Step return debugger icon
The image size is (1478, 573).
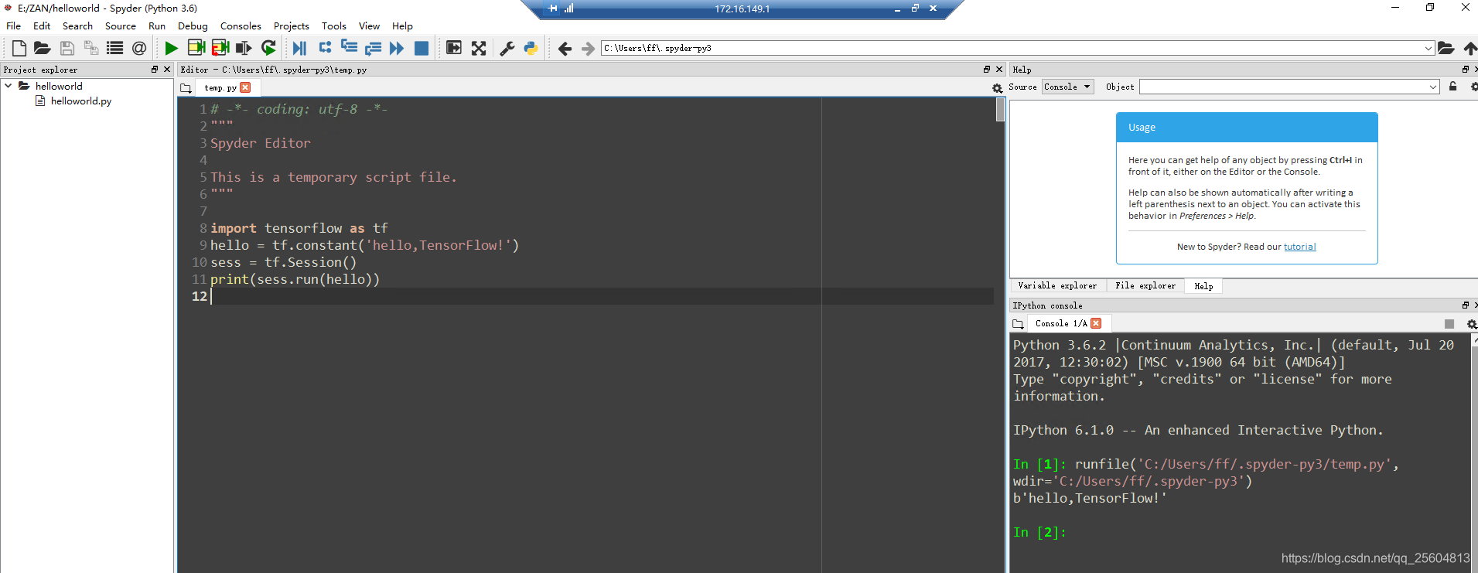click(373, 48)
